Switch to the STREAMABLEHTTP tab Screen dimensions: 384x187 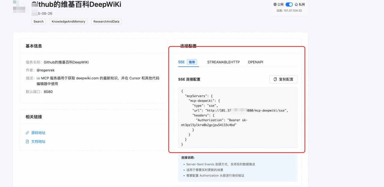tap(223, 62)
